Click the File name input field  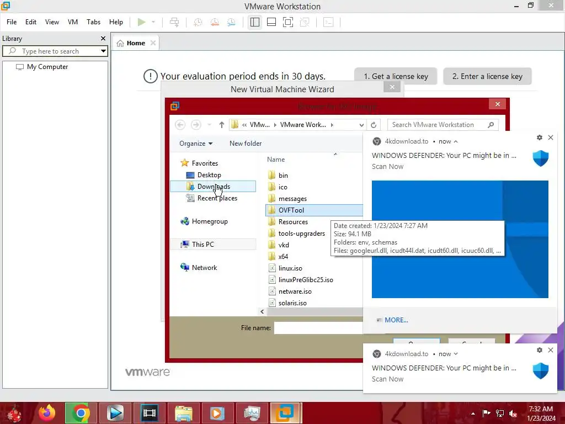[318, 328]
